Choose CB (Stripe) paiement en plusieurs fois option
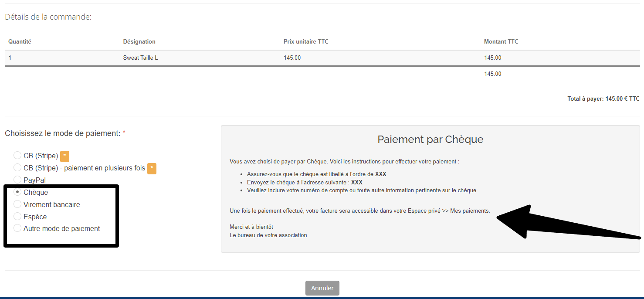This screenshot has width=644, height=299. (x=17, y=168)
